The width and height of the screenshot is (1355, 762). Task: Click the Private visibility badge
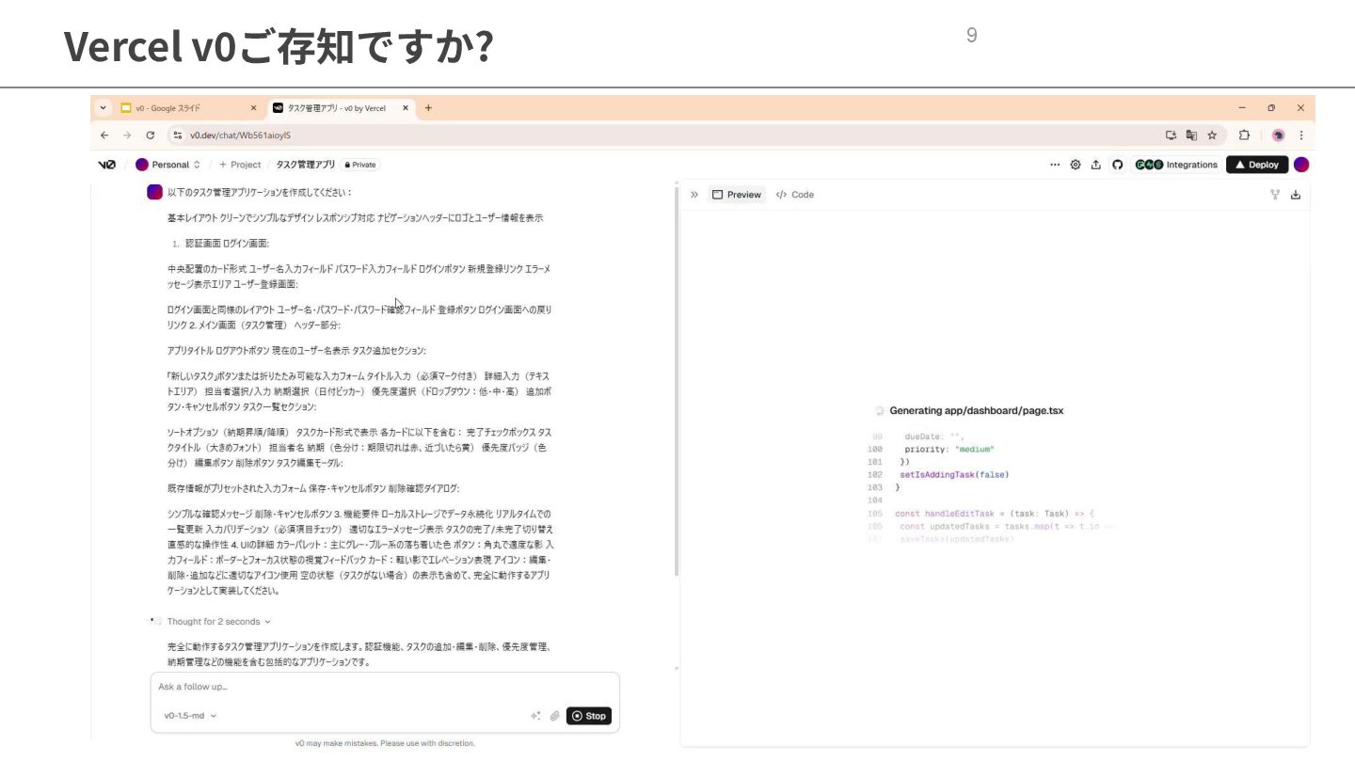click(360, 165)
